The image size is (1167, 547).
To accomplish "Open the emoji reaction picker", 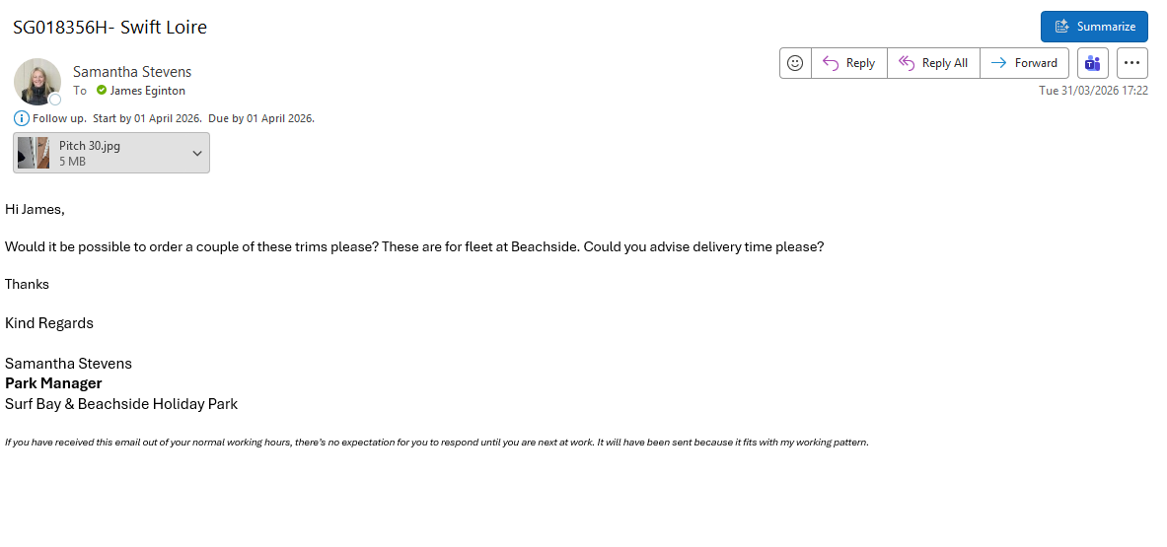I will [795, 63].
